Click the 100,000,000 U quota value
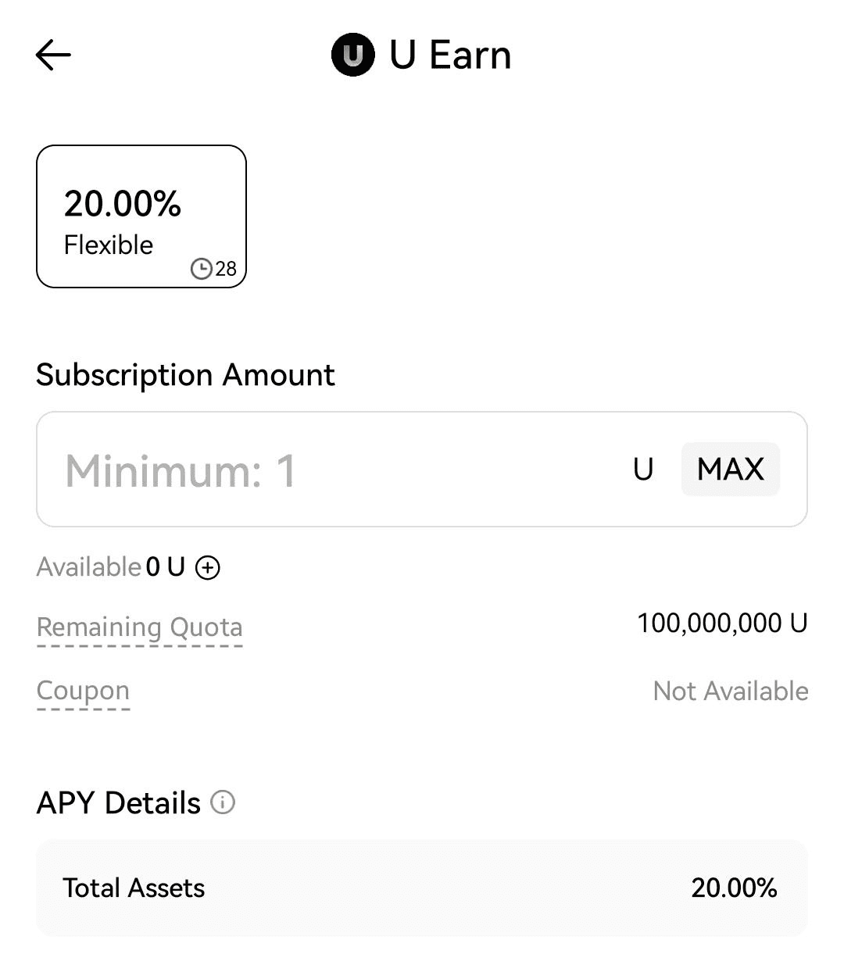This screenshot has width=844, height=954. coord(721,623)
